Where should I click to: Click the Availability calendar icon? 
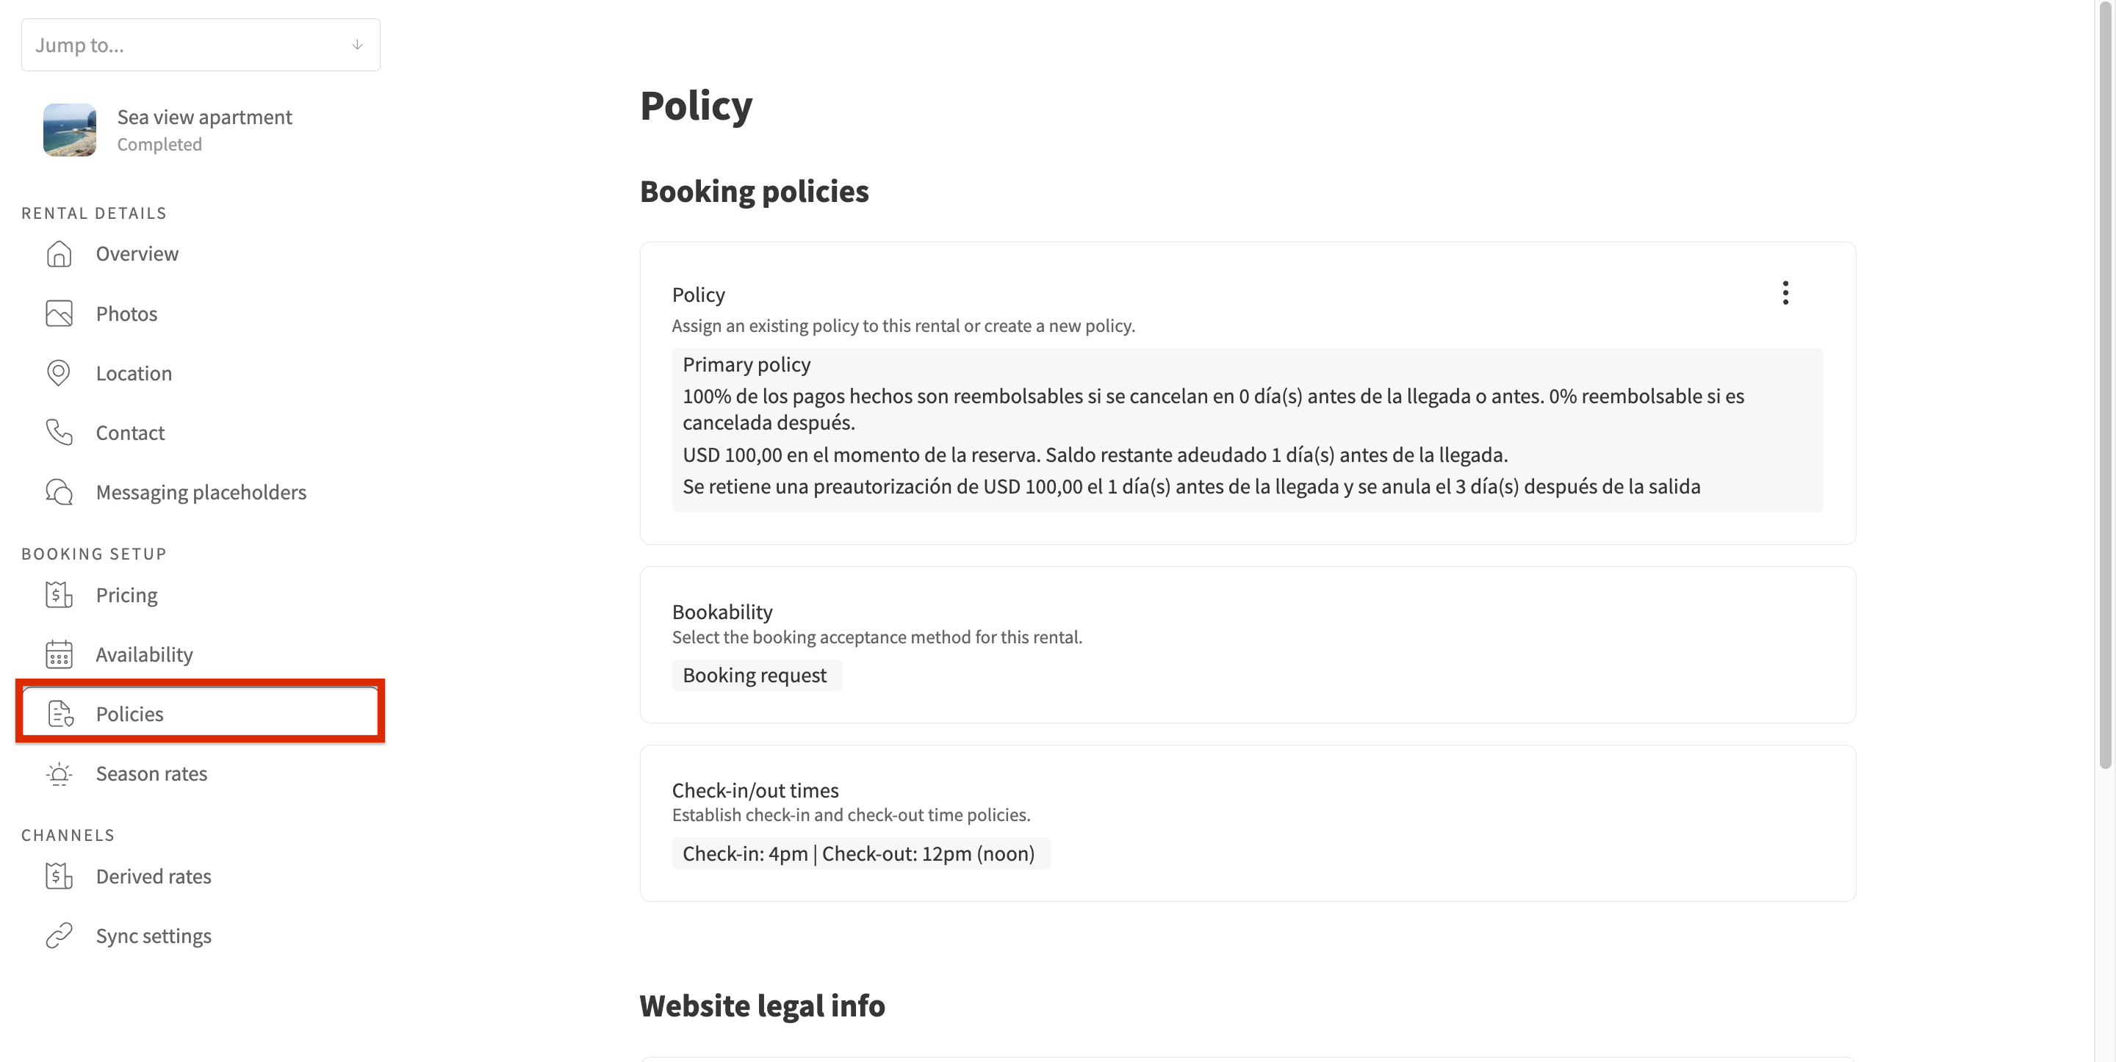coord(59,654)
